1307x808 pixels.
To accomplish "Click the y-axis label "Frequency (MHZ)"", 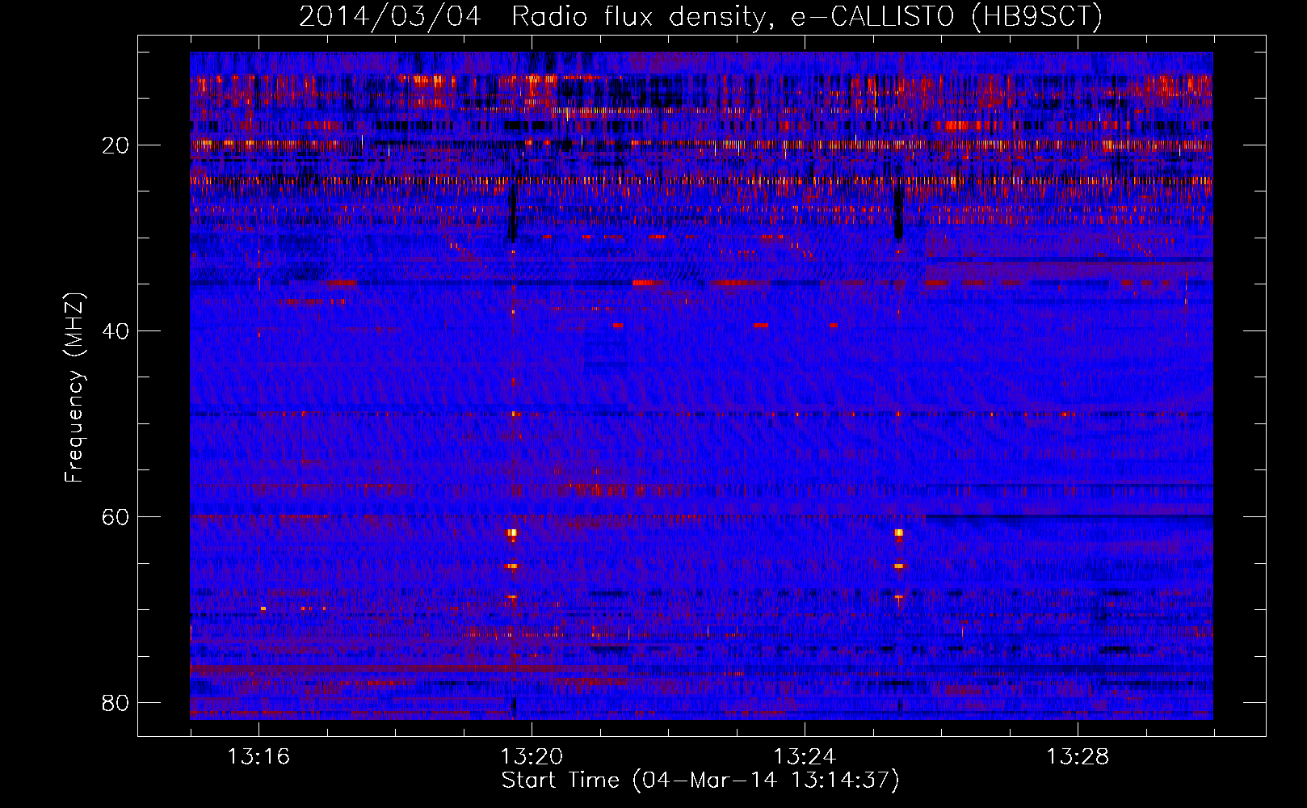I will (x=74, y=388).
